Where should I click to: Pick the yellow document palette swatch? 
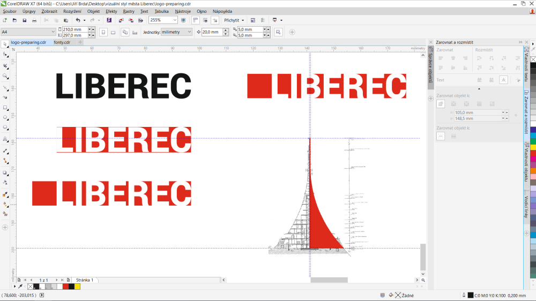click(x=78, y=287)
